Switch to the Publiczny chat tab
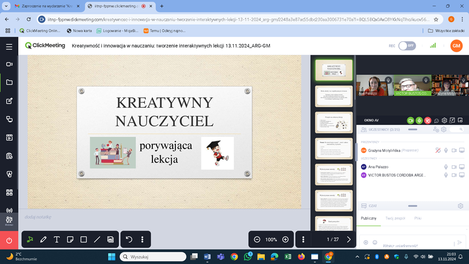Image resolution: width=469 pixels, height=264 pixels. pos(368,218)
